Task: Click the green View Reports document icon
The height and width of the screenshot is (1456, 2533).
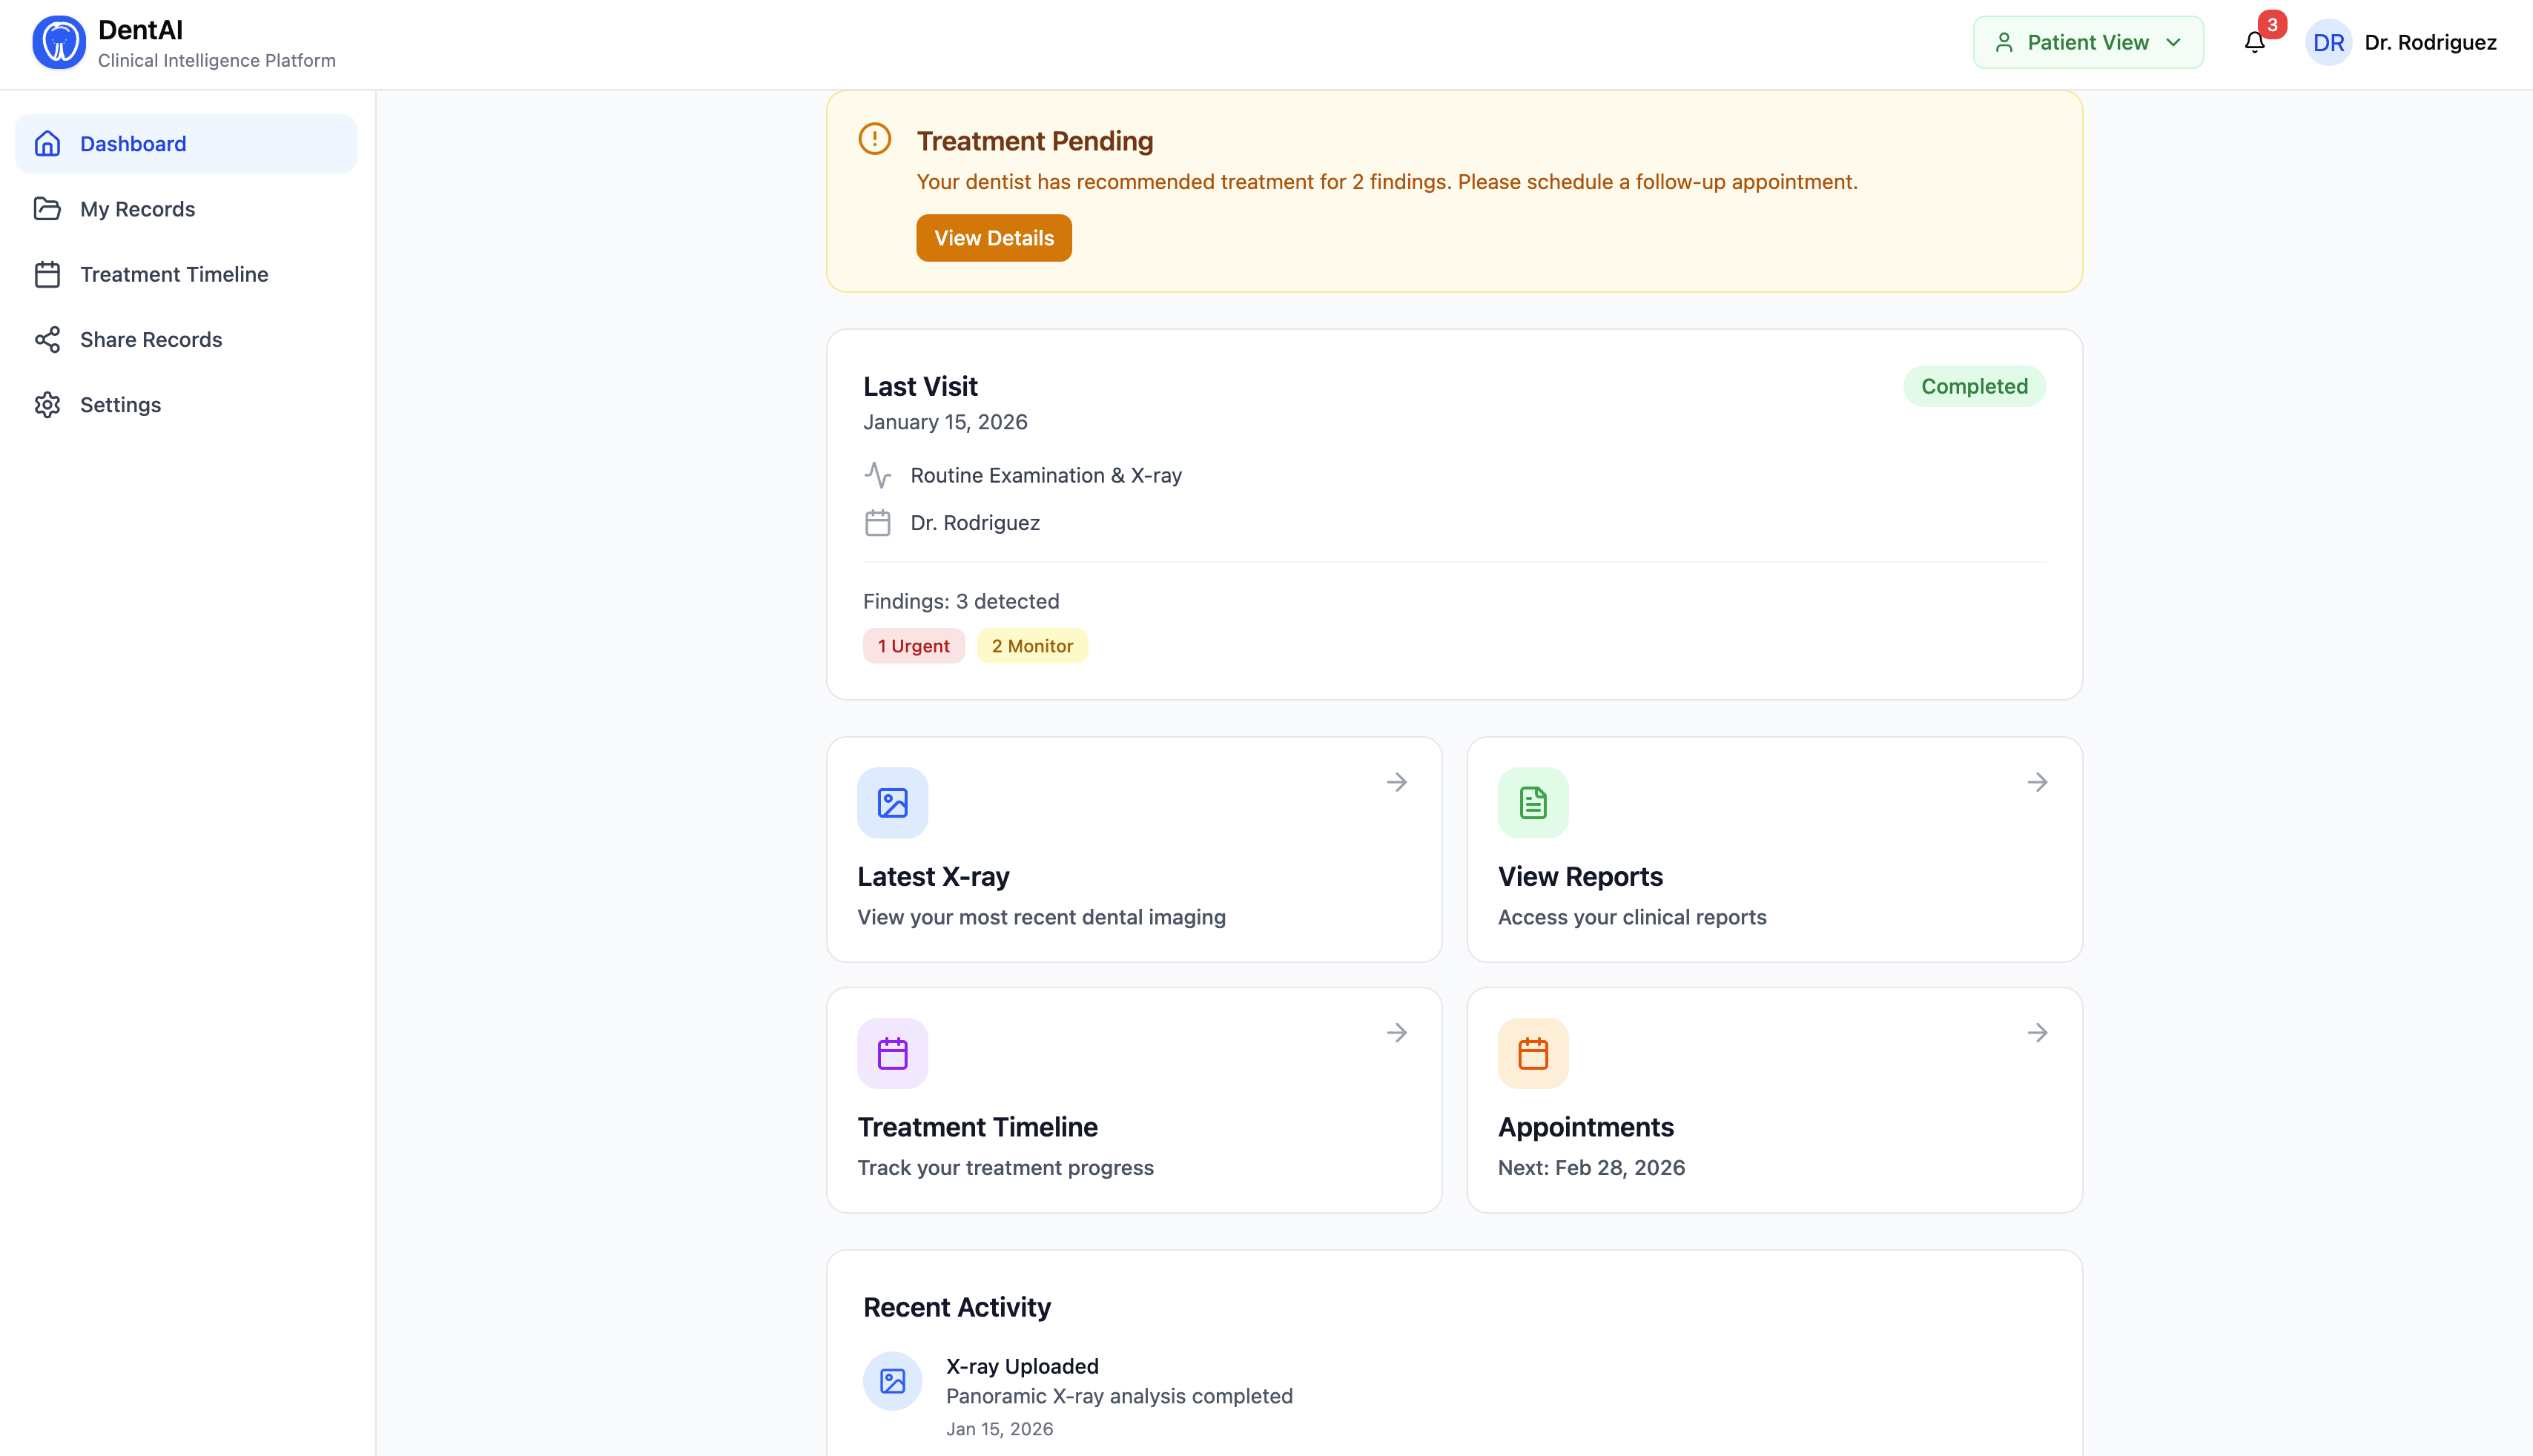Action: tap(1532, 802)
